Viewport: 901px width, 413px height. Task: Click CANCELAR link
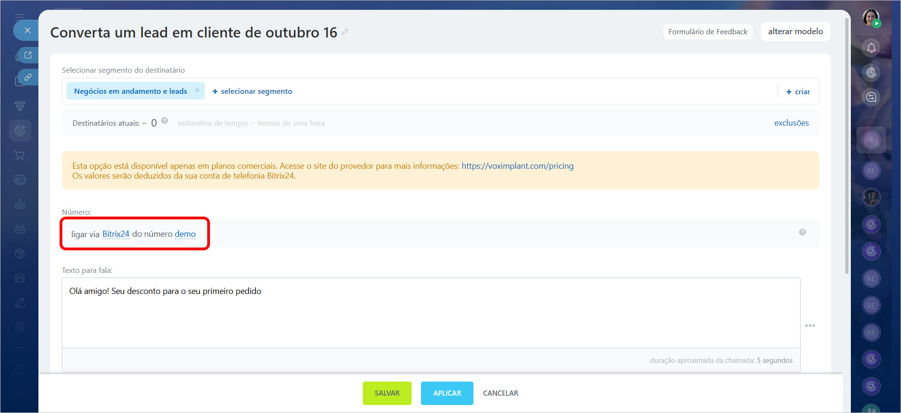tap(500, 393)
